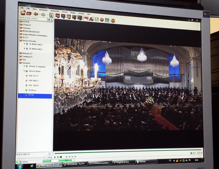Click the orange clock scheduler icon
Image resolution: width=219 pixels, height=169 pixels.
click(x=102, y=20)
